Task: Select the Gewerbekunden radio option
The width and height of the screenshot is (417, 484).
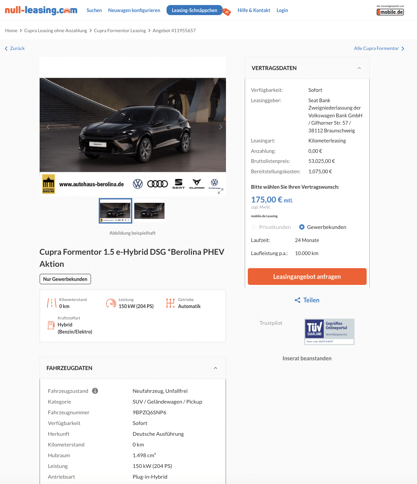Action: point(302,227)
